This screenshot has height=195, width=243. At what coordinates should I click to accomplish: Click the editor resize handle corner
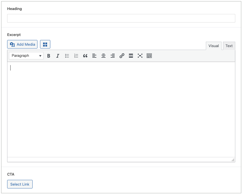233,160
